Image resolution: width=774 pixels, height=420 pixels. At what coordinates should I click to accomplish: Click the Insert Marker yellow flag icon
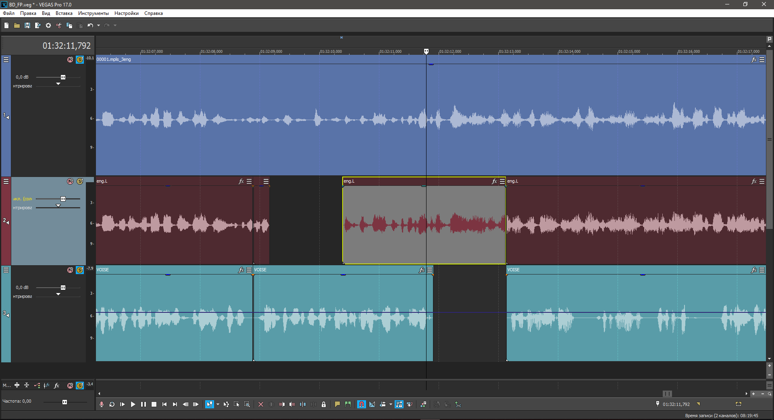(337, 404)
